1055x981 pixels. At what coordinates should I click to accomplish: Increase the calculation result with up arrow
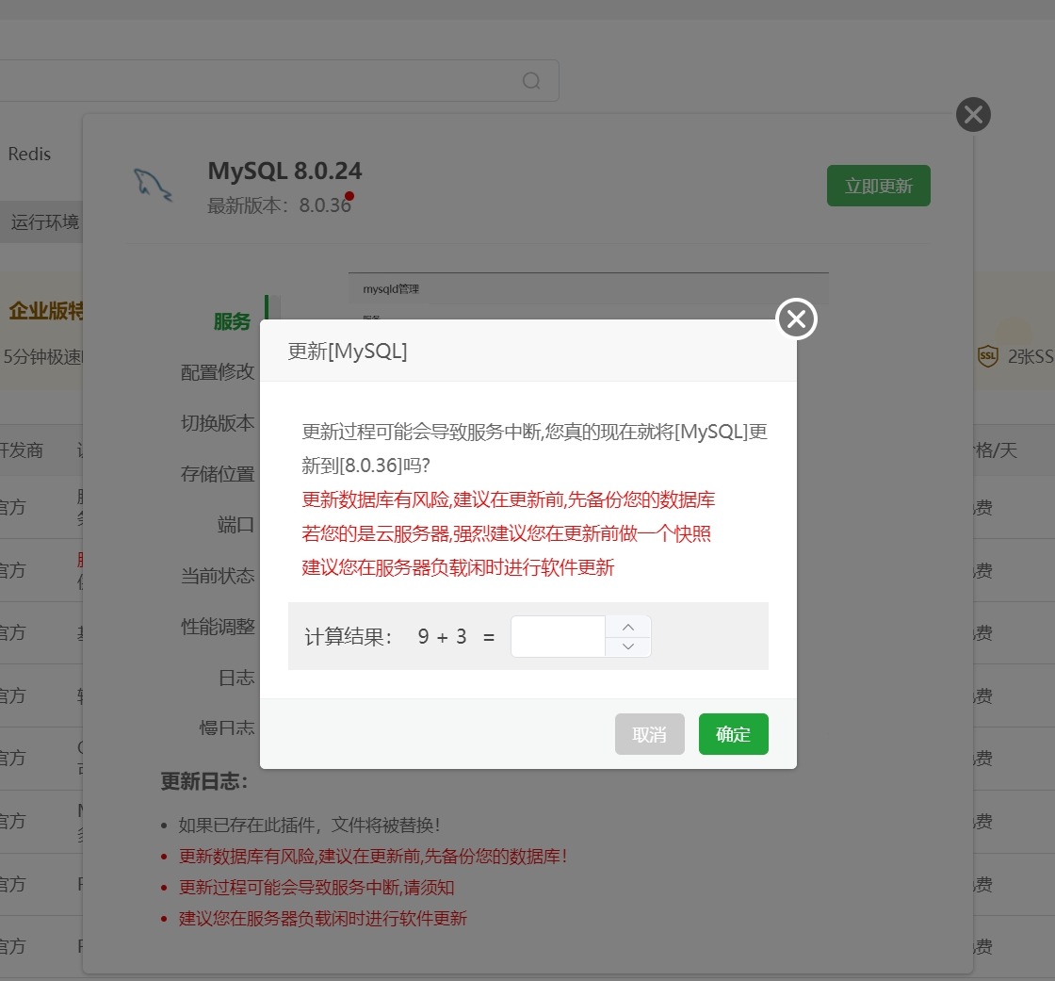click(x=627, y=627)
